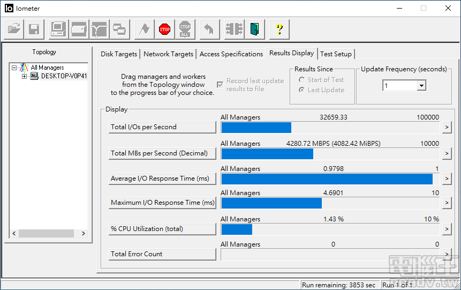The height and width of the screenshot is (290, 461).
Task: Duplicate selected worker icon
Action: pos(119,29)
